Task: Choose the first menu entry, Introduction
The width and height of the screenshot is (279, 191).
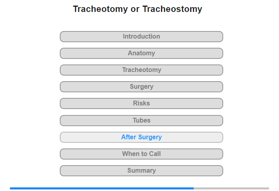Action: click(141, 37)
